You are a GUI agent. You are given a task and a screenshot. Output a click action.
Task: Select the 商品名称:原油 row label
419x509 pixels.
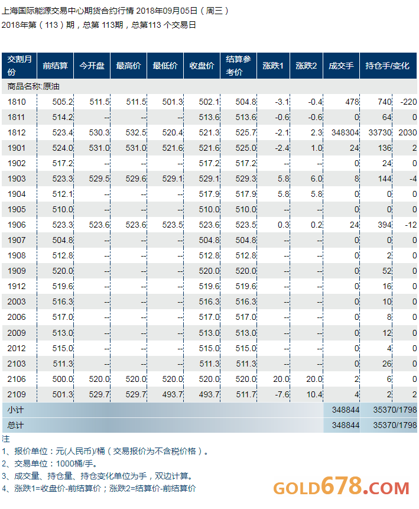tap(34, 86)
